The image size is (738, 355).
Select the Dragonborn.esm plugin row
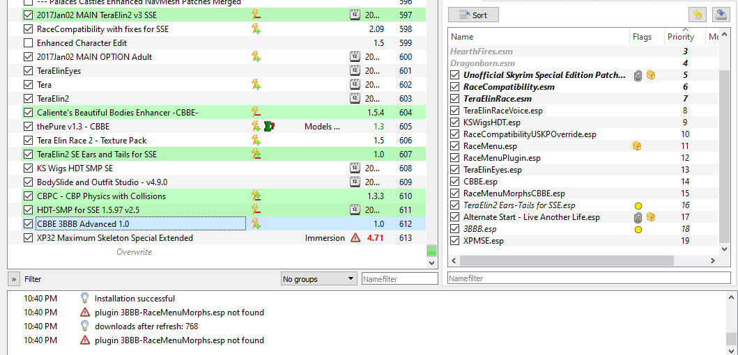point(583,63)
